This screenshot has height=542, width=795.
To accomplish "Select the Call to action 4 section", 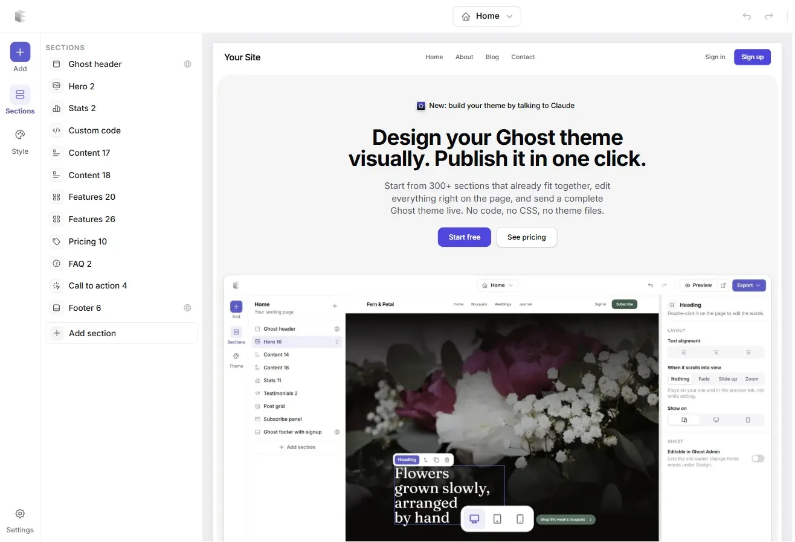I will [x=121, y=285].
